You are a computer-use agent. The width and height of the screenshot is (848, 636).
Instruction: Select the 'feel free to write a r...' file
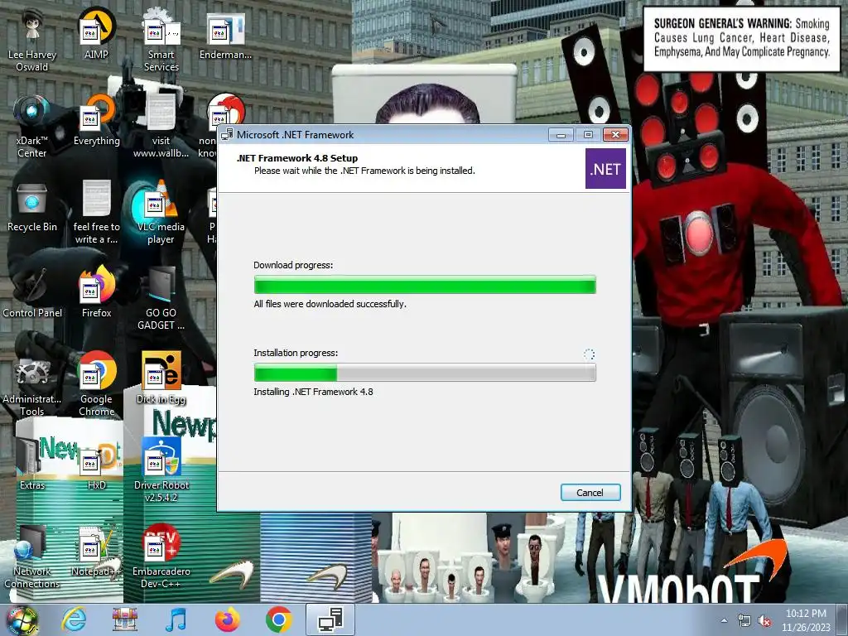(x=96, y=211)
